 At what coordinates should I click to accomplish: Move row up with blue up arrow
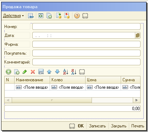coord(49,72)
